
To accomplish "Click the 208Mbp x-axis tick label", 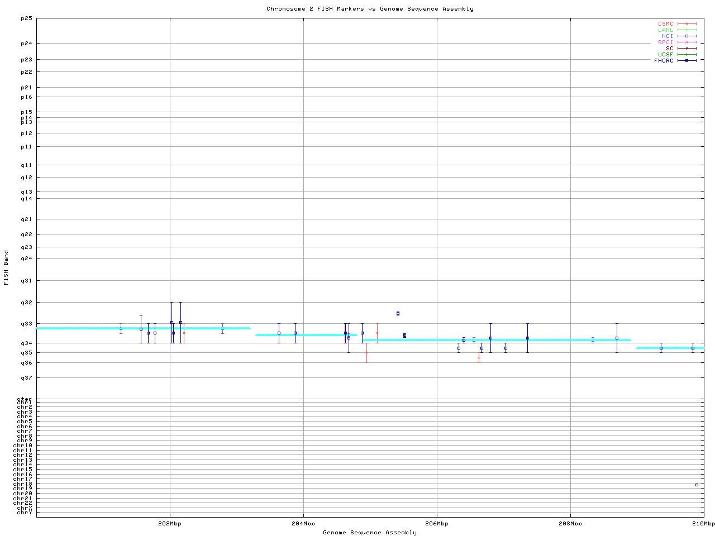I will click(570, 524).
